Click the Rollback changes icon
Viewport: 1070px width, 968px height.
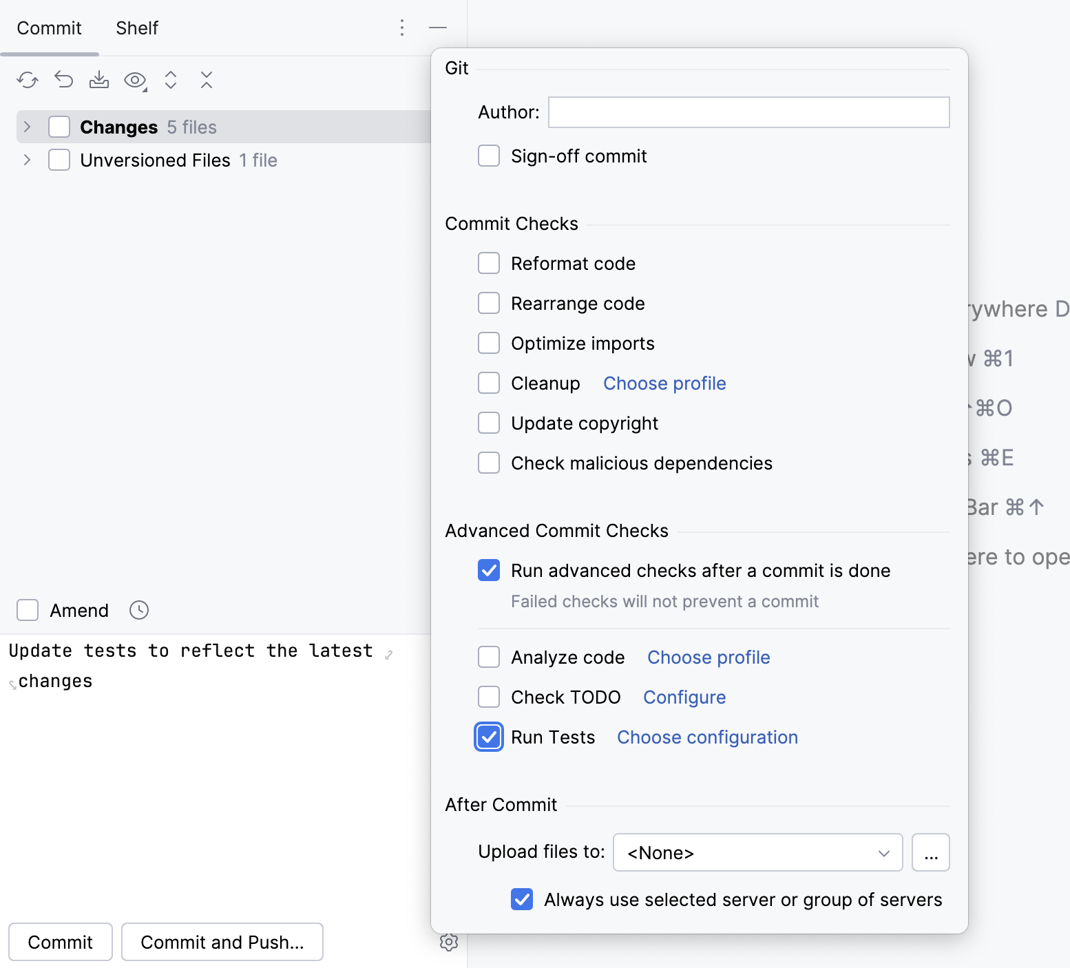(x=63, y=80)
